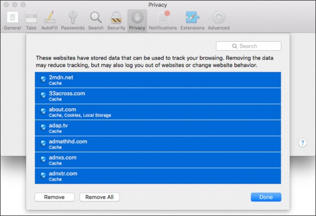Click the help question mark button

click(302, 143)
